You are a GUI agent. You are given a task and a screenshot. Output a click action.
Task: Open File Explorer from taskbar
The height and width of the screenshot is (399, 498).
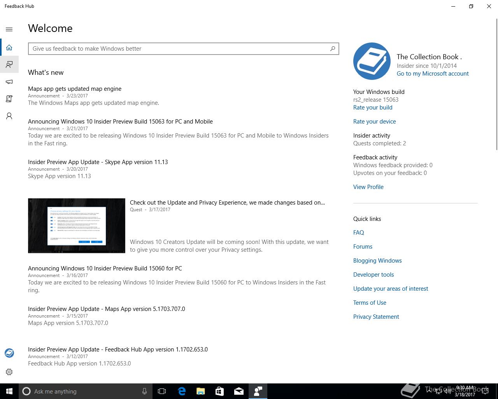click(201, 391)
